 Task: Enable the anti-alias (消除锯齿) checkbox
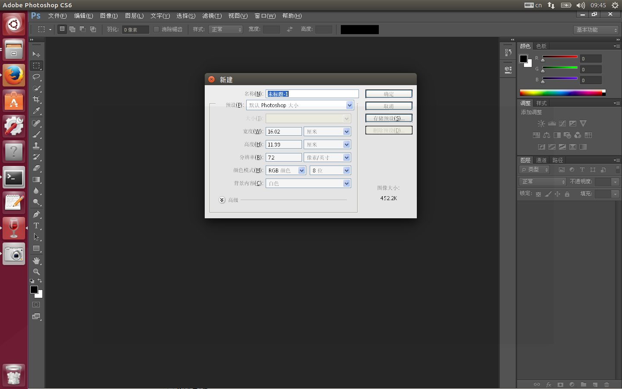click(x=156, y=29)
